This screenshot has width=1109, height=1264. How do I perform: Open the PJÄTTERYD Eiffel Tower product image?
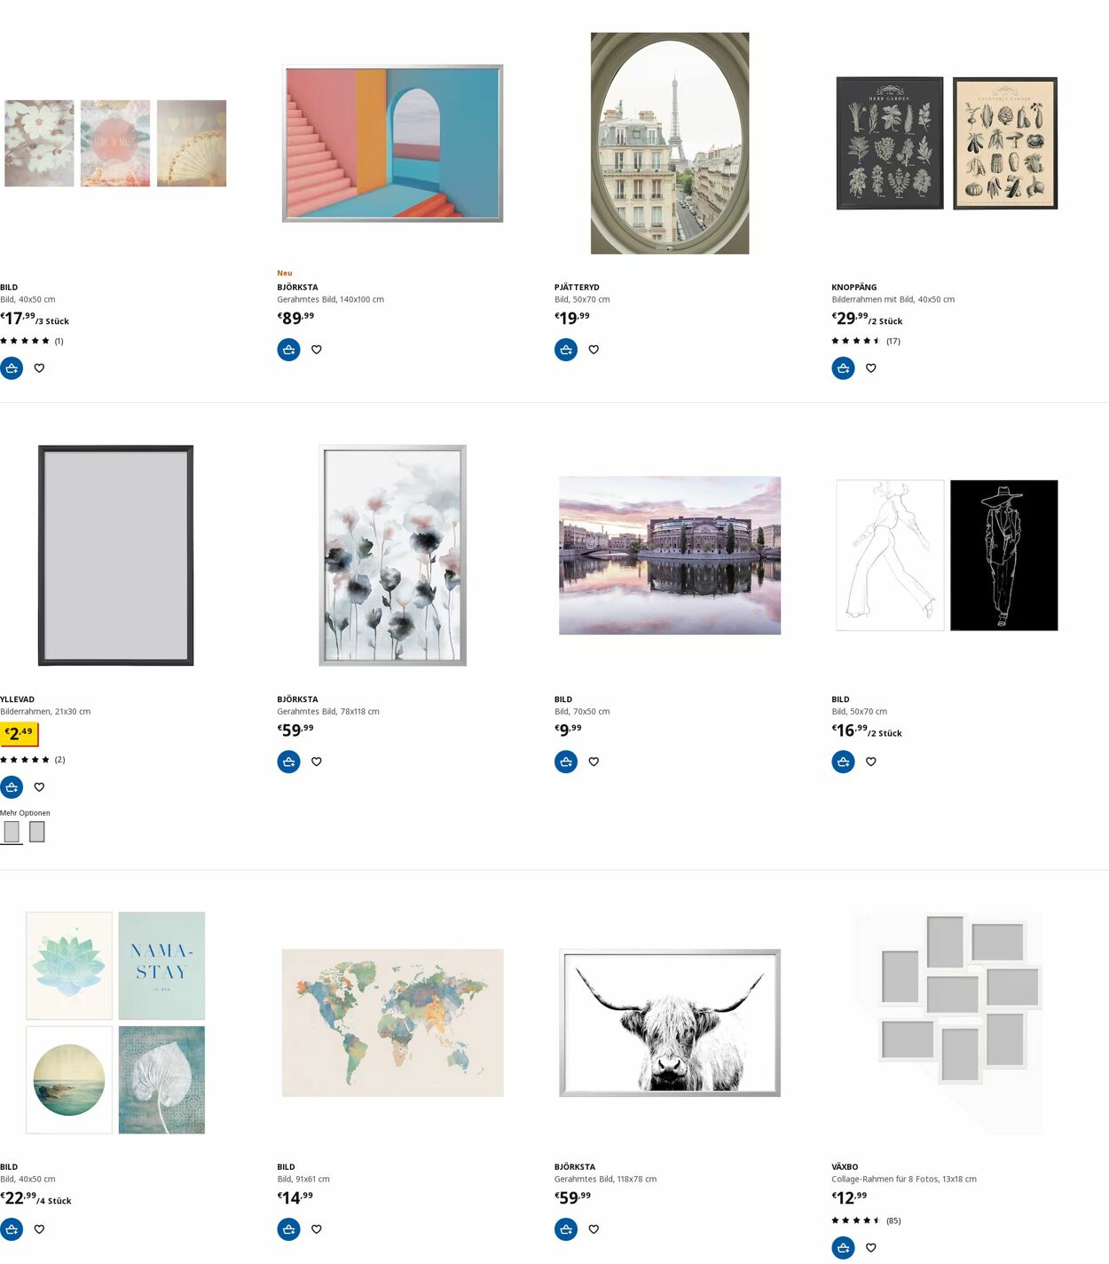(670, 144)
